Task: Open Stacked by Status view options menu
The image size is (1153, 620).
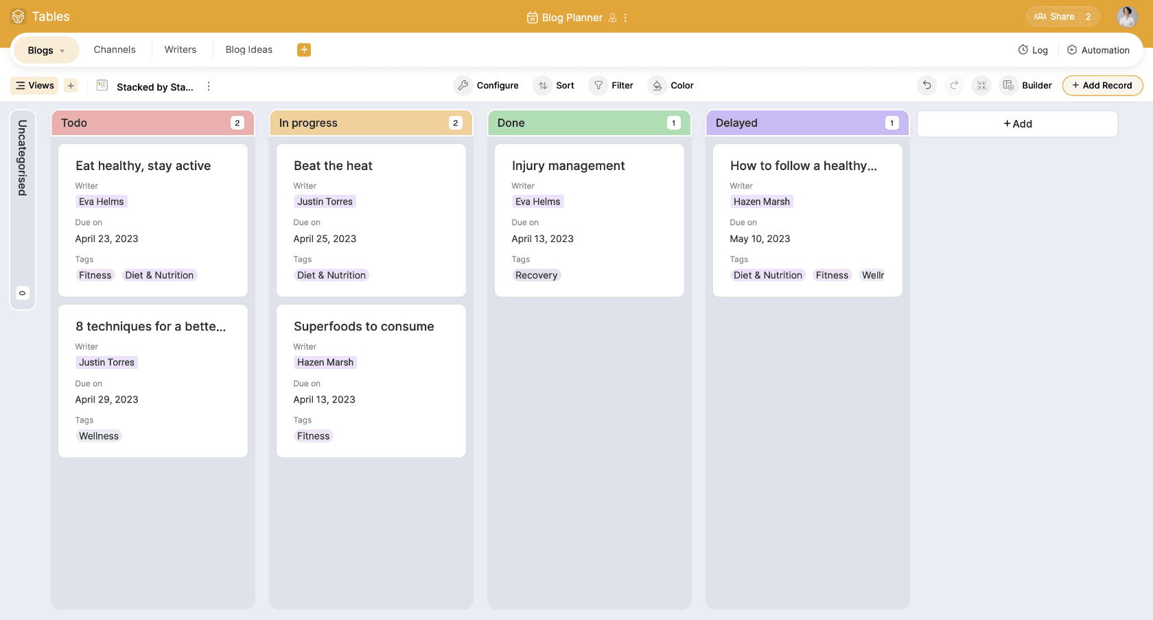Action: (x=209, y=86)
